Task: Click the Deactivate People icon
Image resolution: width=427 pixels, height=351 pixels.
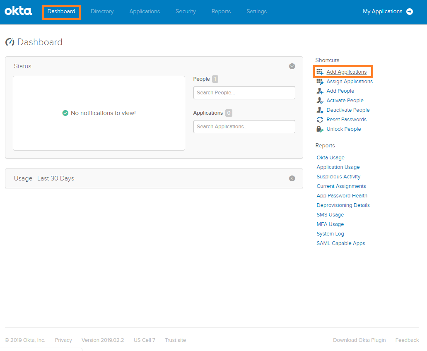Action: click(x=320, y=110)
